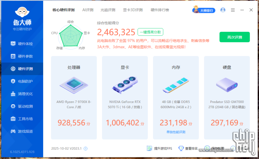Open the 单独性能评测 link under memory
This screenshot has height=159, width=259.
point(176,132)
